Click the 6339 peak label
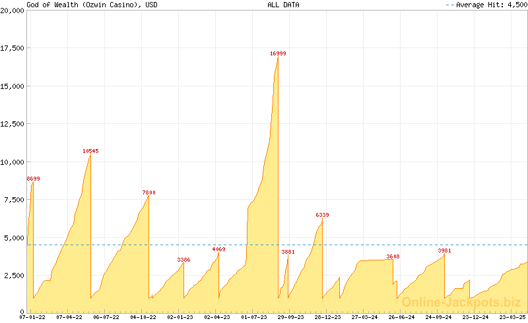Image resolution: width=528 pixels, height=323 pixels. 322,215
